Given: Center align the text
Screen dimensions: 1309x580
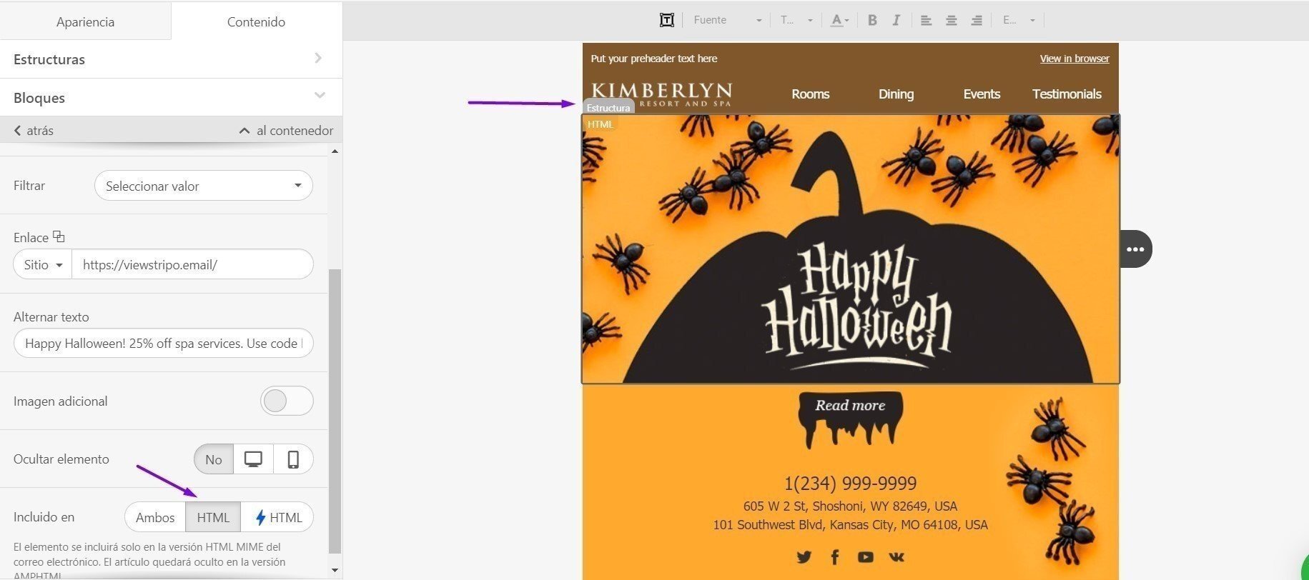Looking at the screenshot, I should [951, 20].
